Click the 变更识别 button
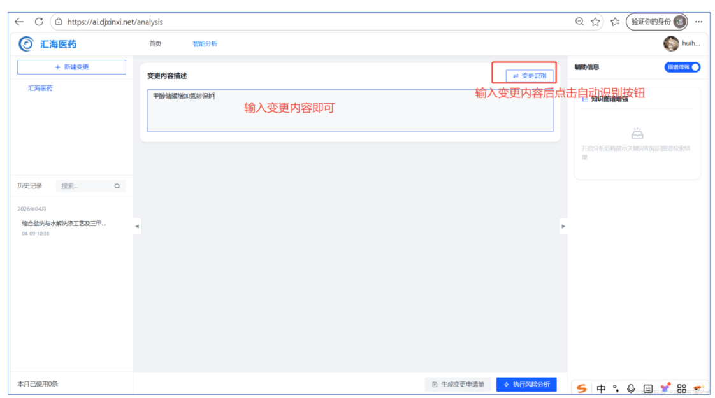Viewport: 715px width, 398px height. click(530, 76)
